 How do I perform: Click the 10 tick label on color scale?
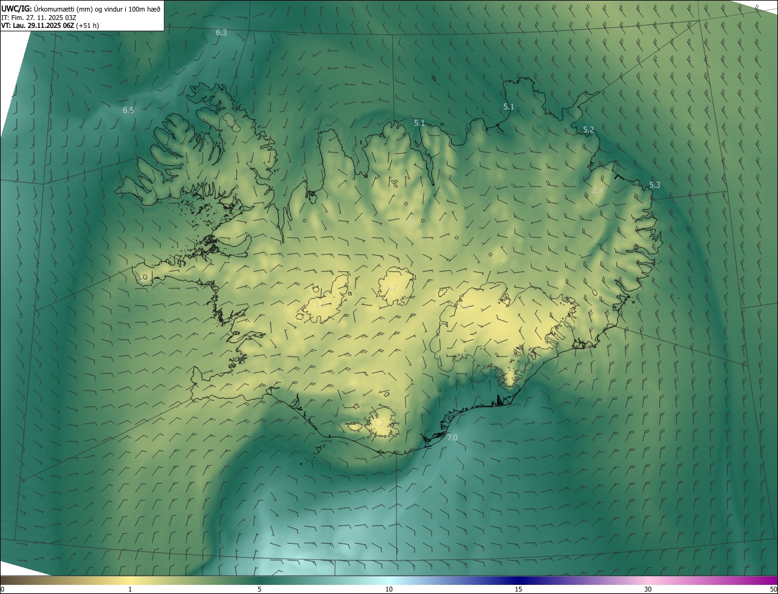[x=389, y=589]
